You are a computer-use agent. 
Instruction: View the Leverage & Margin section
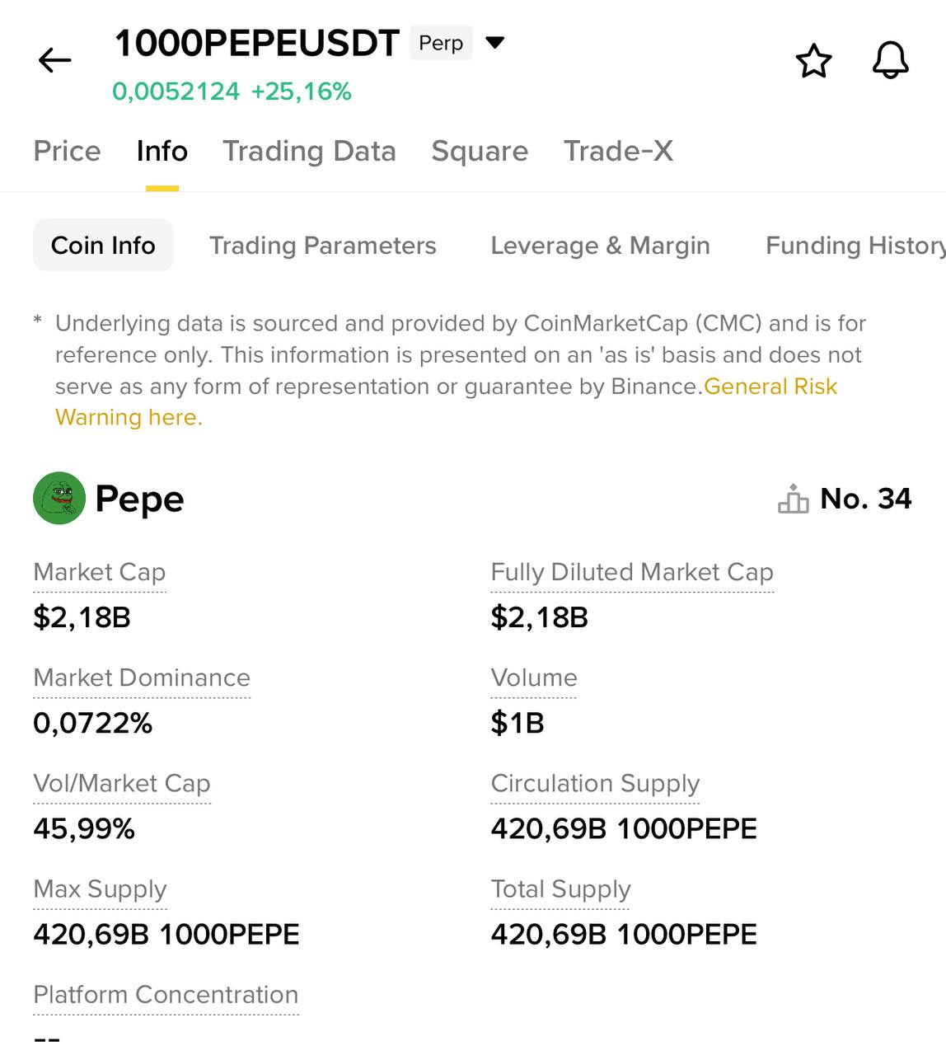pos(600,245)
